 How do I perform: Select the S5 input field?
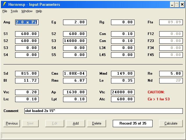pos(75,55)
